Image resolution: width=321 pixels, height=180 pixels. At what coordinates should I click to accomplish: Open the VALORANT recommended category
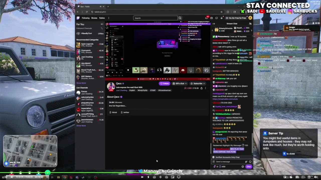click(90, 64)
